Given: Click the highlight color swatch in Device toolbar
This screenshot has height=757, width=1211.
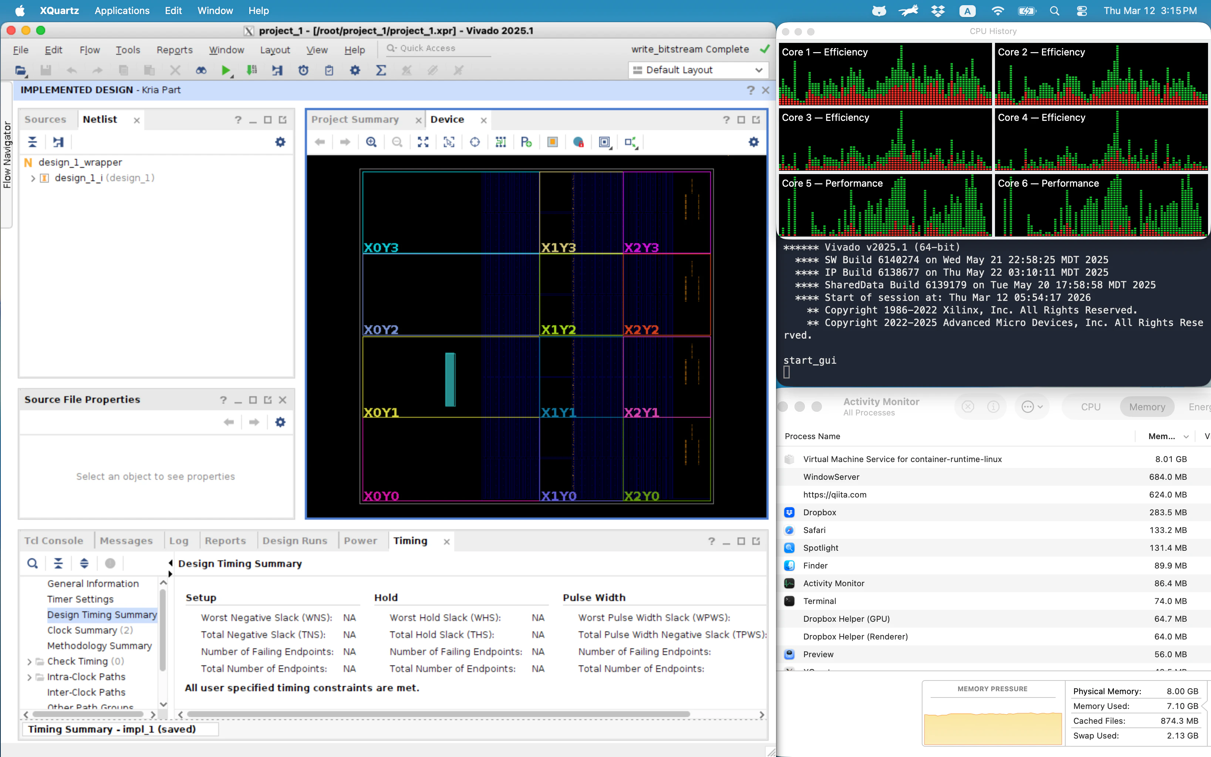Looking at the screenshot, I should tap(553, 142).
